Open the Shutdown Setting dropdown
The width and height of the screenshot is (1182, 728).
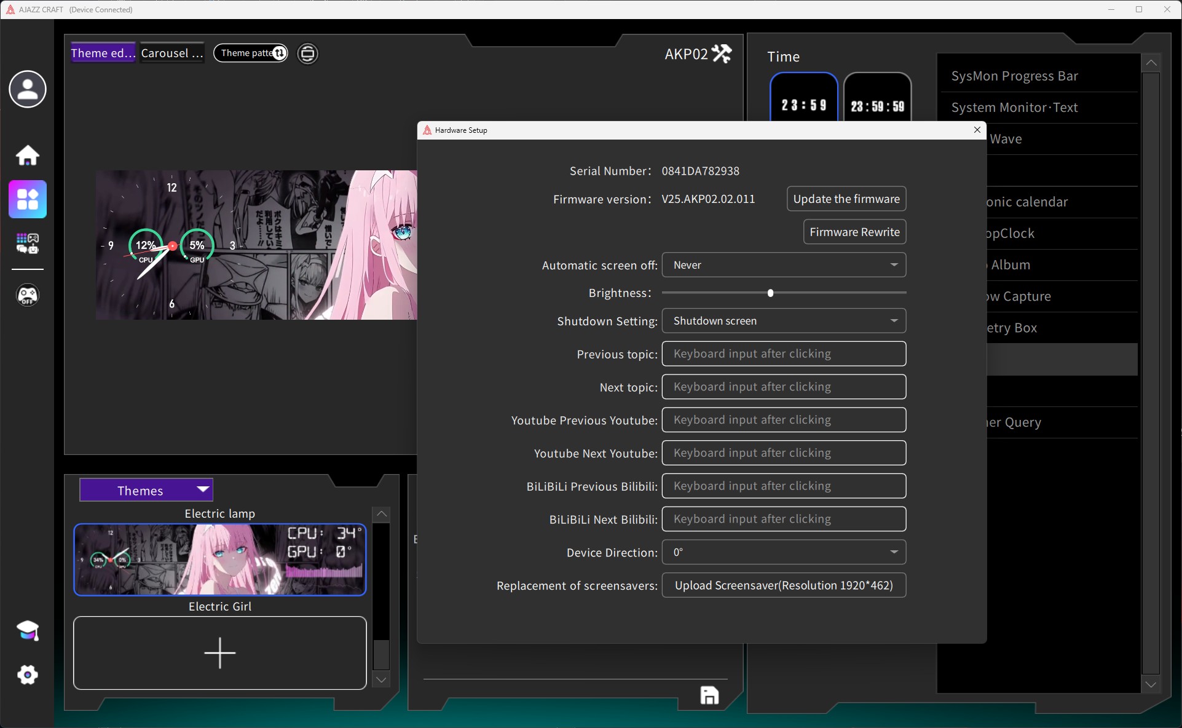pos(784,321)
